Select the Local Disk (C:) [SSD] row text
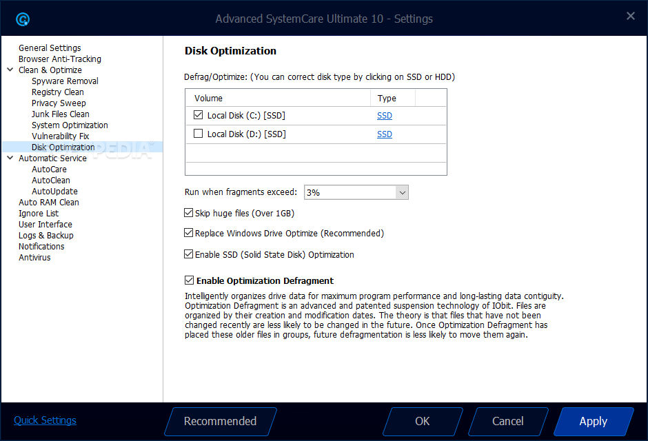 pos(246,116)
